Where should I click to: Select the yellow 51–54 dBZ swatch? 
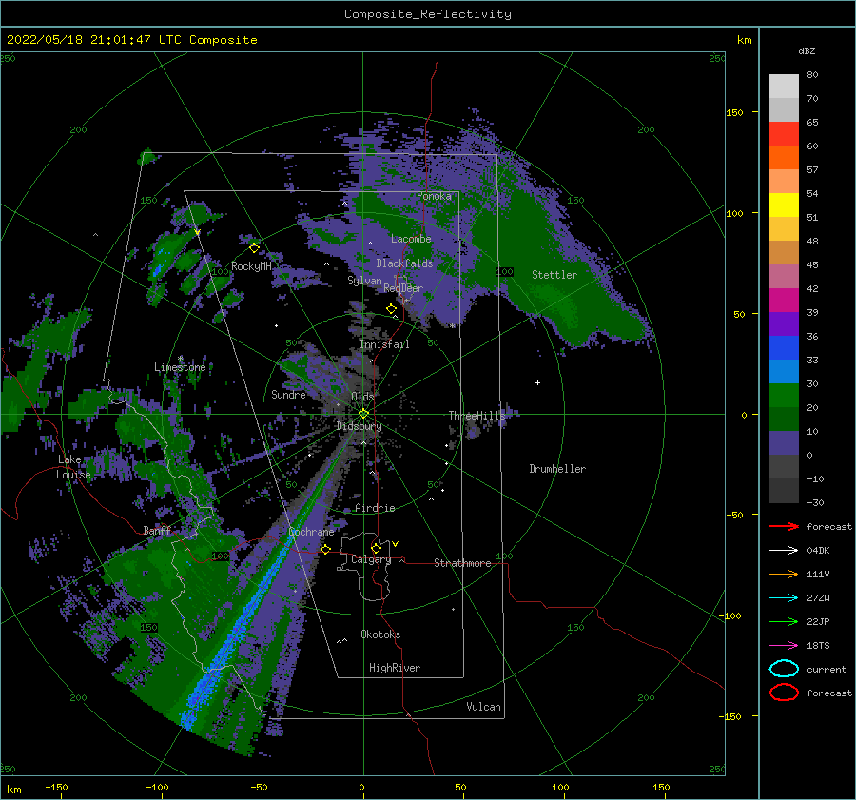pos(784,205)
